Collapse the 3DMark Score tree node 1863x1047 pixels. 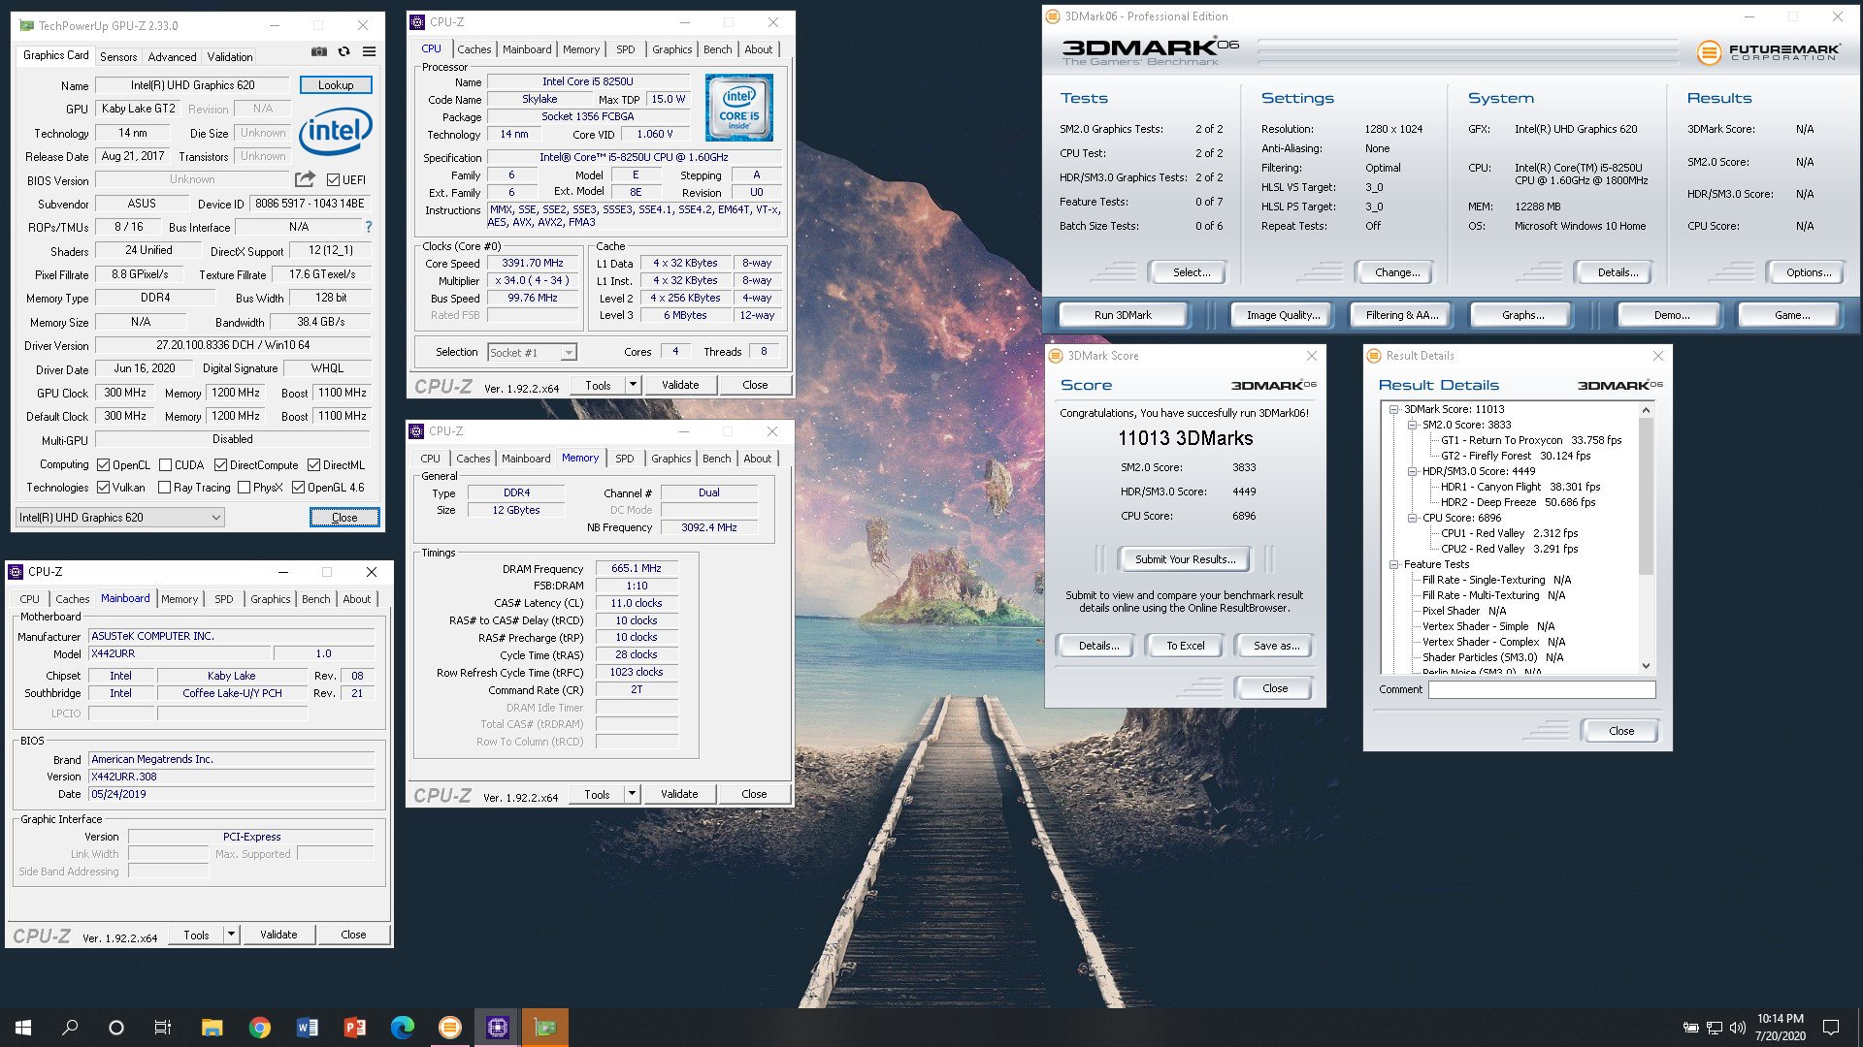[x=1393, y=409]
